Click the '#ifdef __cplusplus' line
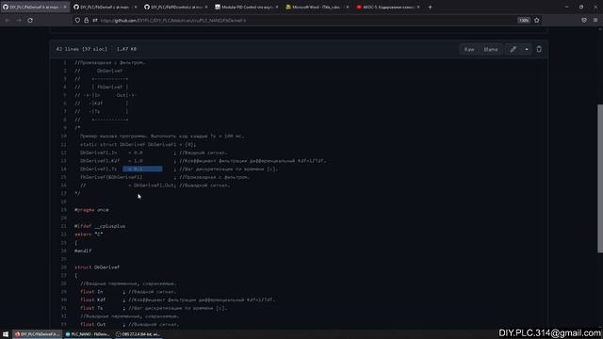Image resolution: width=603 pixels, height=339 pixels. [x=100, y=226]
